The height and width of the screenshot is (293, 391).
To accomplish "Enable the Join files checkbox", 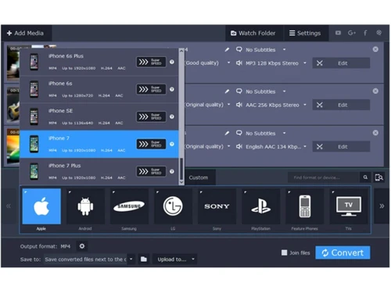I will coord(285,252).
